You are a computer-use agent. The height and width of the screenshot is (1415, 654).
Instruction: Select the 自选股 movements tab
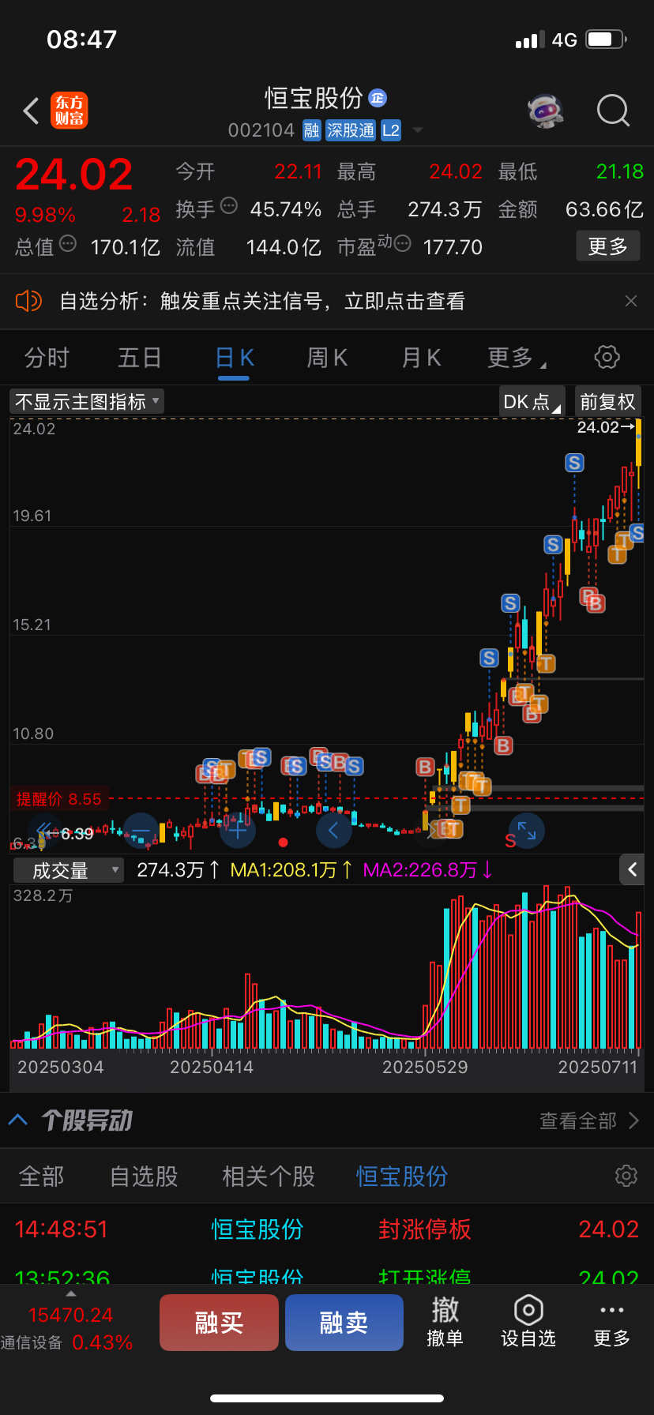pyautogui.click(x=144, y=1177)
